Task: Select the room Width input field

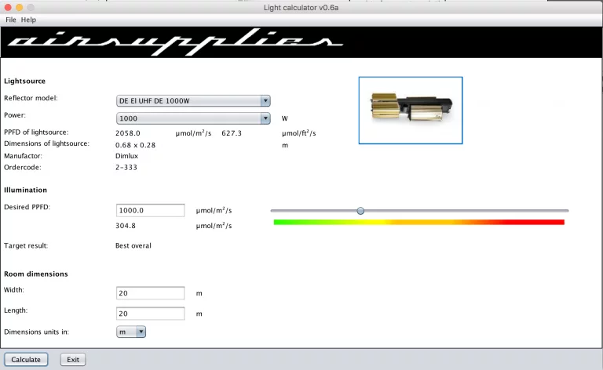Action: pos(150,293)
